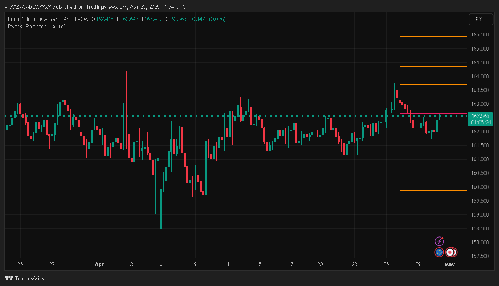Select the 4h interval in the legend
The width and height of the screenshot is (499, 286).
coord(66,19)
